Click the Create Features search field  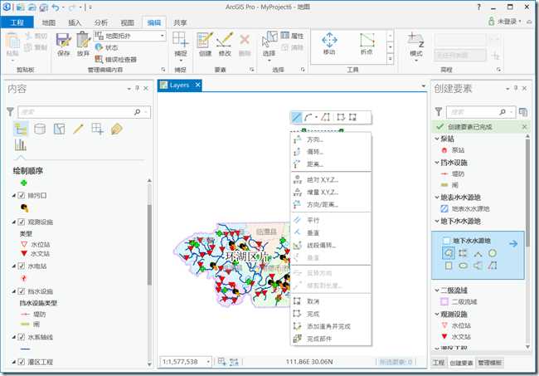coord(481,112)
